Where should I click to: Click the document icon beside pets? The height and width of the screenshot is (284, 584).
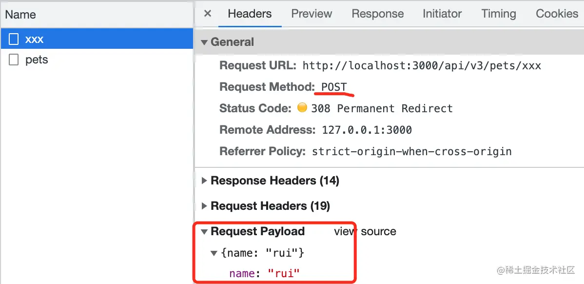point(14,60)
